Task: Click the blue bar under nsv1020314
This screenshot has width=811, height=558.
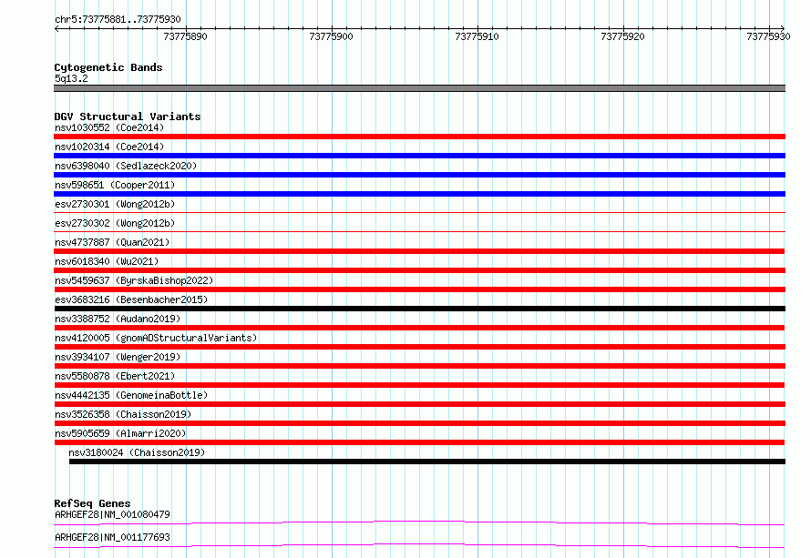Action: 419,156
